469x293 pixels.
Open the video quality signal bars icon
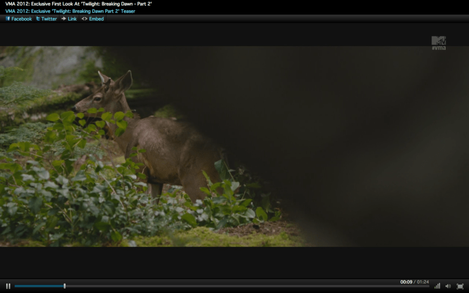[x=437, y=286]
